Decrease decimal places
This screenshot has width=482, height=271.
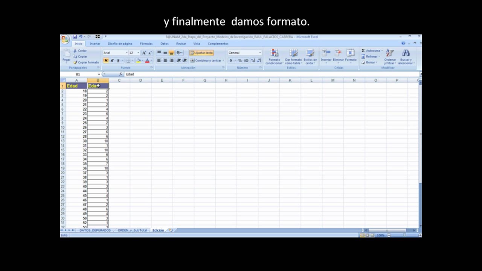259,61
